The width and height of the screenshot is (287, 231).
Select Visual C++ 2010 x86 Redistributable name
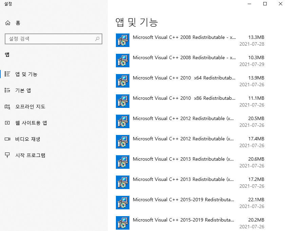pos(184,98)
